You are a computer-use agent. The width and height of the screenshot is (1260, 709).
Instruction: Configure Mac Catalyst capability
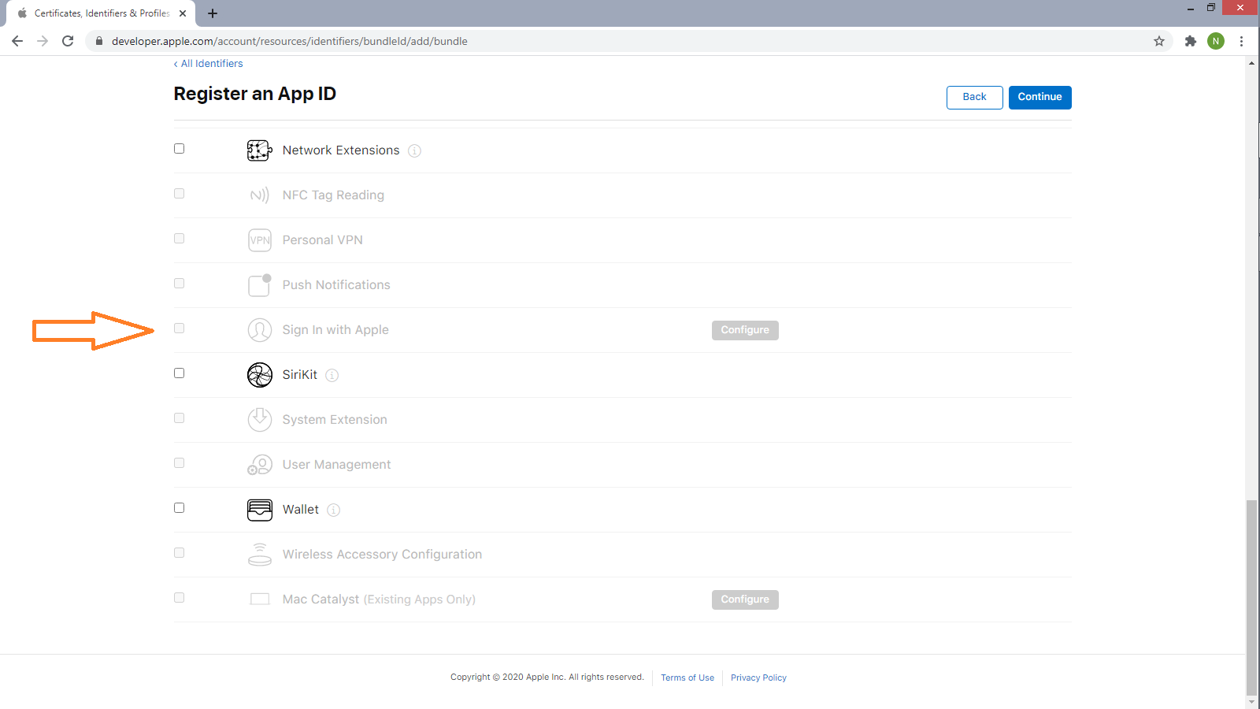click(x=745, y=599)
